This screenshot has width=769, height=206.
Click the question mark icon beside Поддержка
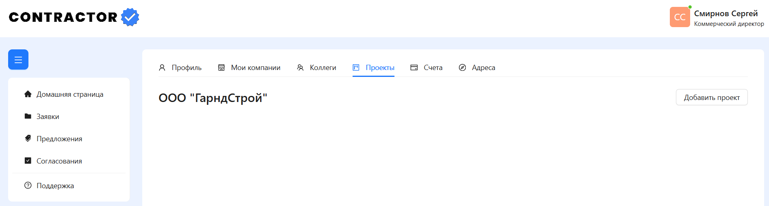(28, 185)
